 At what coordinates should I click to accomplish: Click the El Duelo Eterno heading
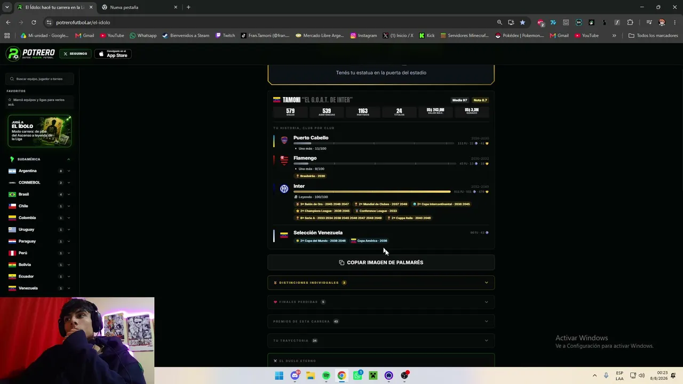[x=298, y=361]
